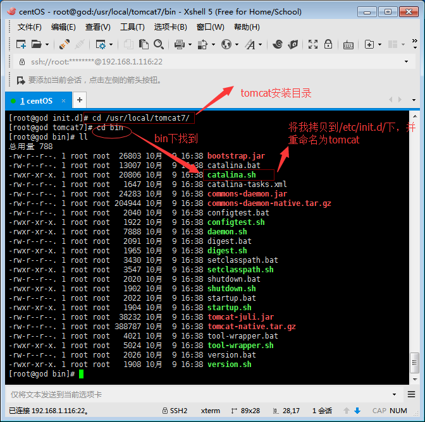Click the tab scroll right arrow
Image resolution: width=425 pixels, height=422 pixels.
pyautogui.click(x=400, y=100)
